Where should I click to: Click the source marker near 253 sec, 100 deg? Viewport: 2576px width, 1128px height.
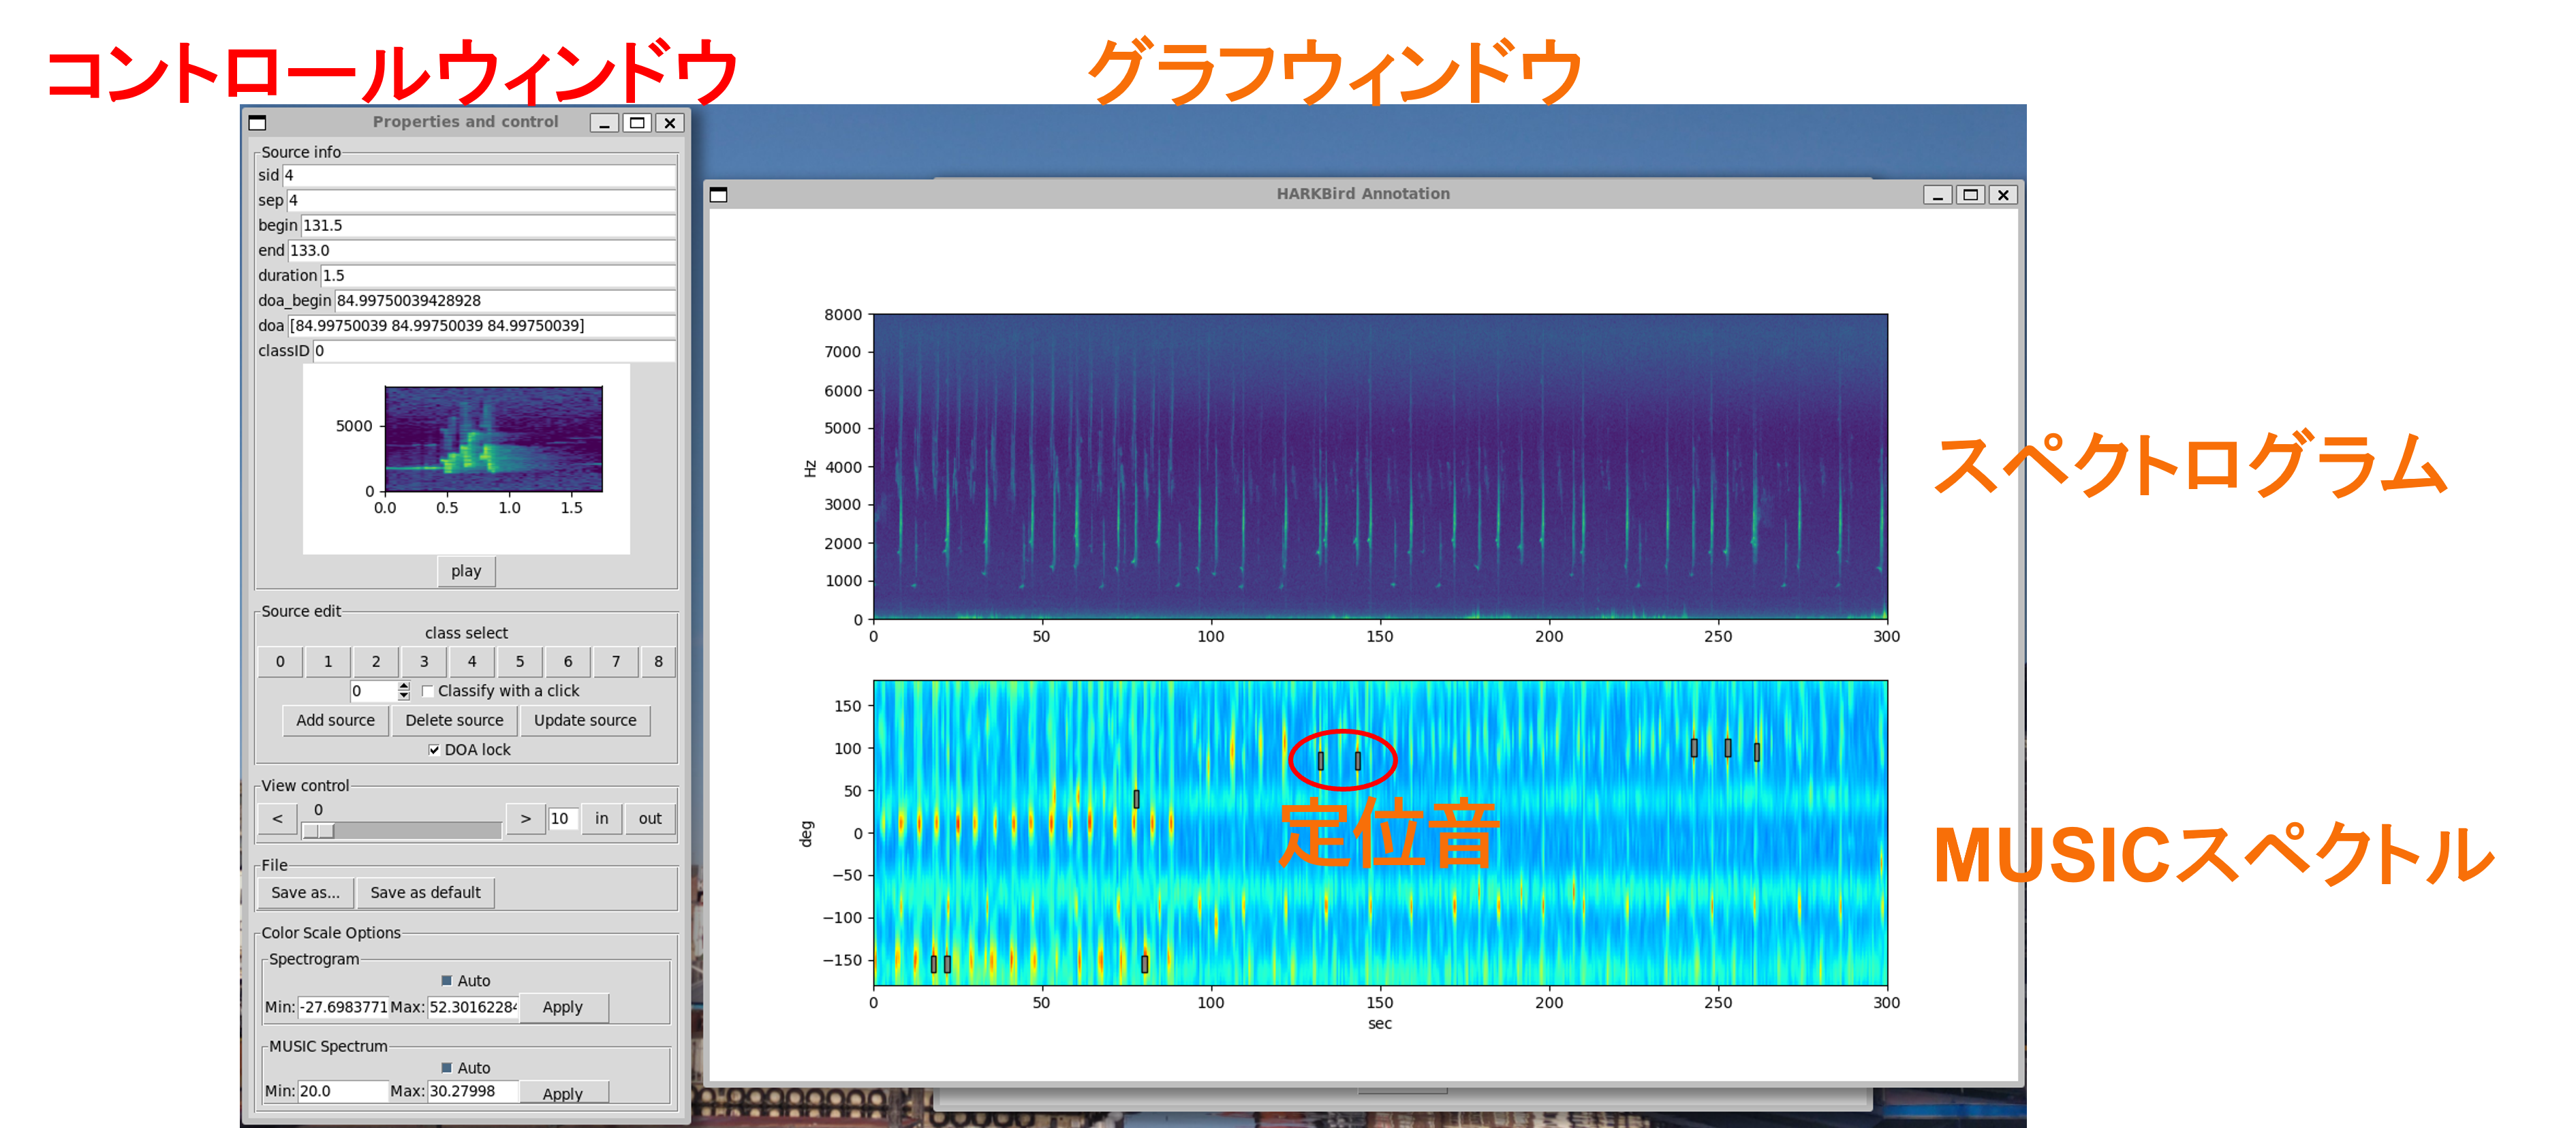1728,748
